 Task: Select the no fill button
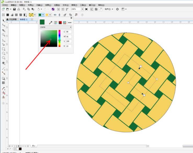point(3,15)
